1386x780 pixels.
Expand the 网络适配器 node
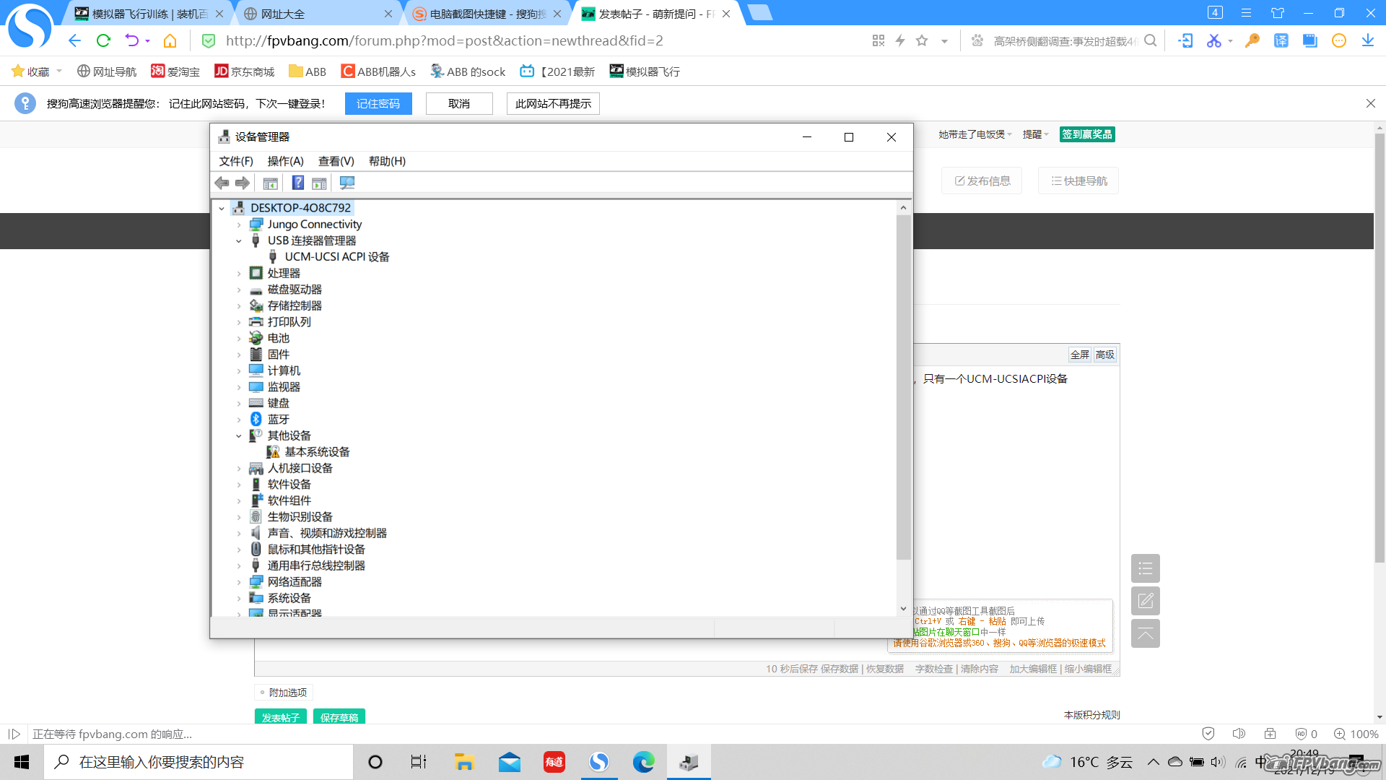coord(239,582)
